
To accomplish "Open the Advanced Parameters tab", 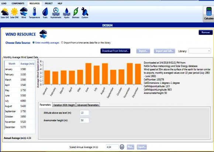I will coord(88,105).
